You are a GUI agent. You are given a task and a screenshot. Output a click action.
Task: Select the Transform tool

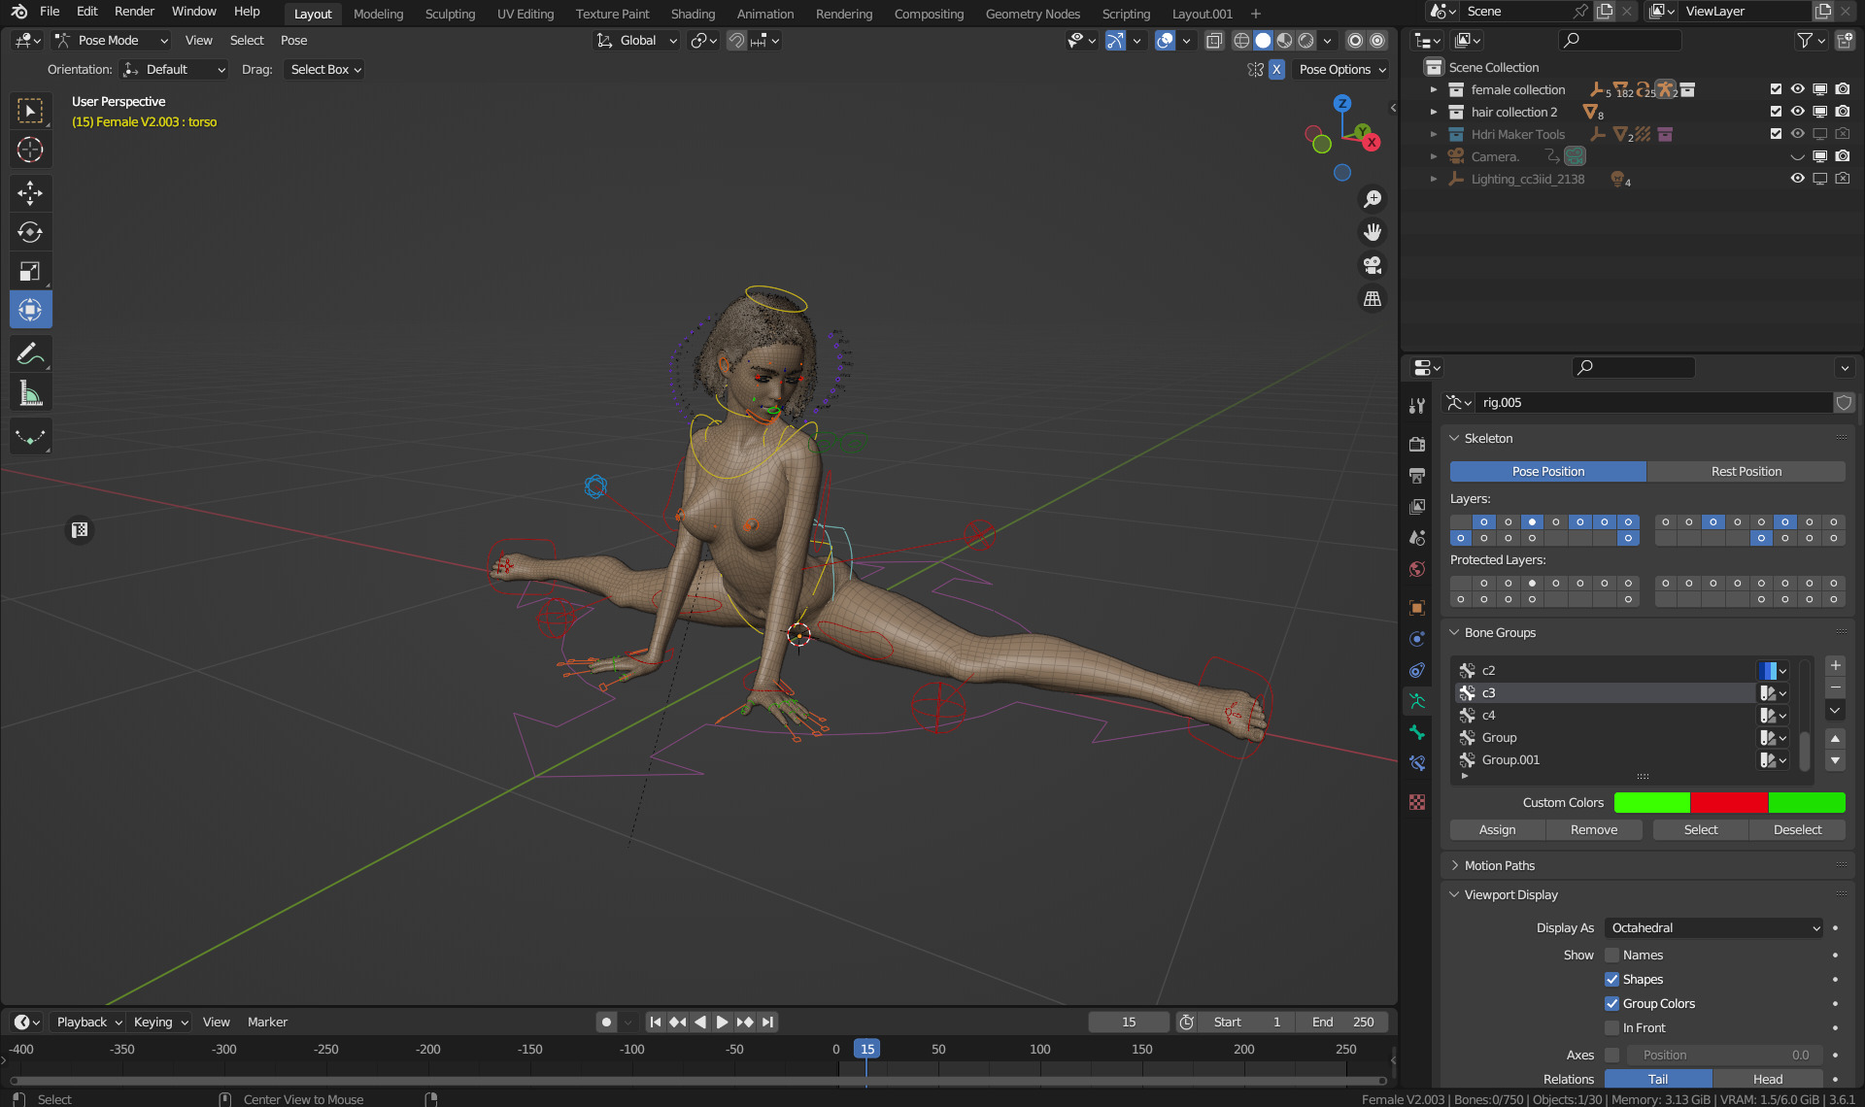click(30, 310)
